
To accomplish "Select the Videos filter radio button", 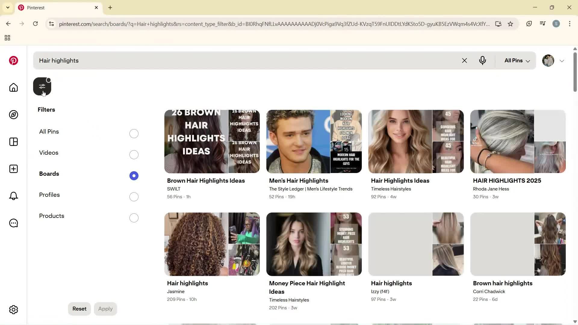I will coord(134,154).
